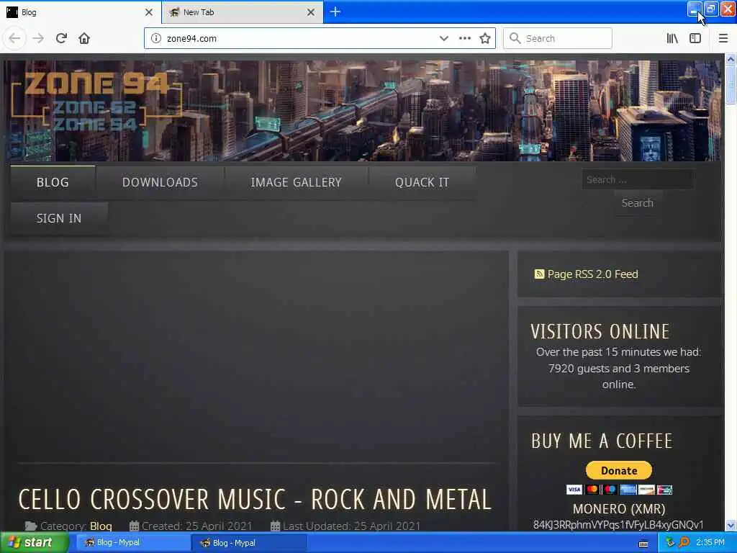Reload the current page
This screenshot has width=737, height=553.
[61, 38]
